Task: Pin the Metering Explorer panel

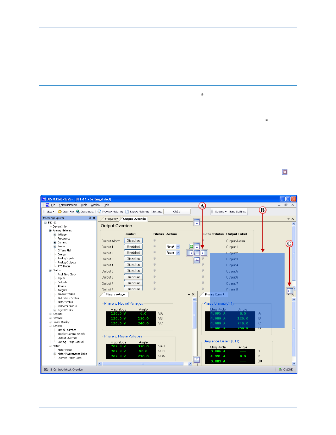Action: pyautogui.click(x=90, y=218)
